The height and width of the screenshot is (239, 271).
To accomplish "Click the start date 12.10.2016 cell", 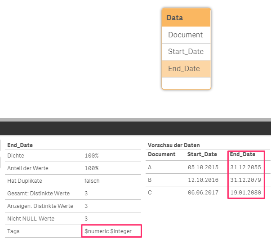I will pyautogui.click(x=203, y=180).
